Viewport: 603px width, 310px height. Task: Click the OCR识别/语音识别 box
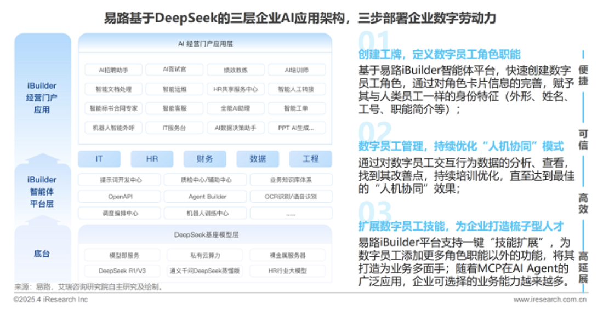(291, 197)
